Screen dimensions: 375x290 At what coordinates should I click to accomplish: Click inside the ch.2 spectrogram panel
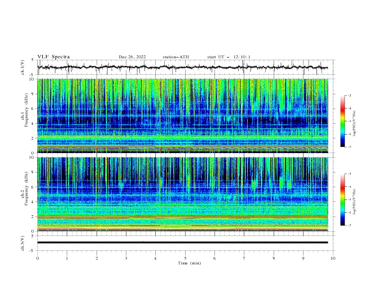click(x=182, y=194)
